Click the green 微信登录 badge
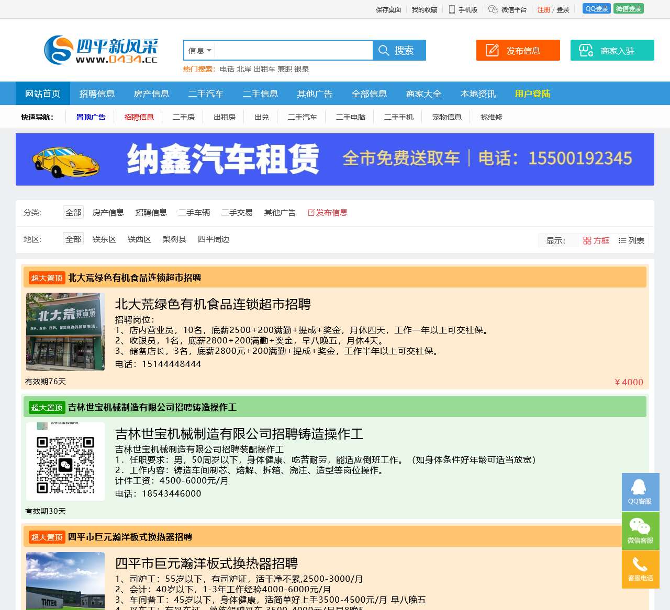This screenshot has width=670, height=610. tap(628, 9)
